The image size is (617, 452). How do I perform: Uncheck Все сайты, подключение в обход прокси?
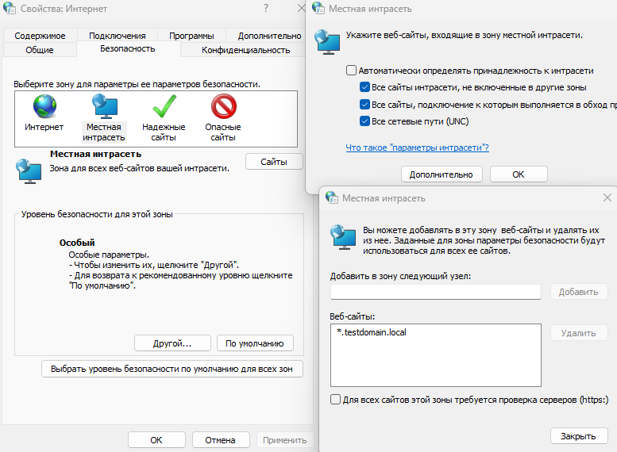click(364, 105)
